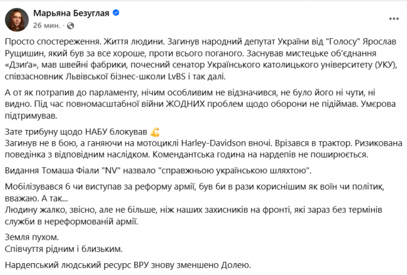Viewport: 407px width, 275px height.
Task: Open the '26 мин.' timestamp link
Action: [x=47, y=26]
